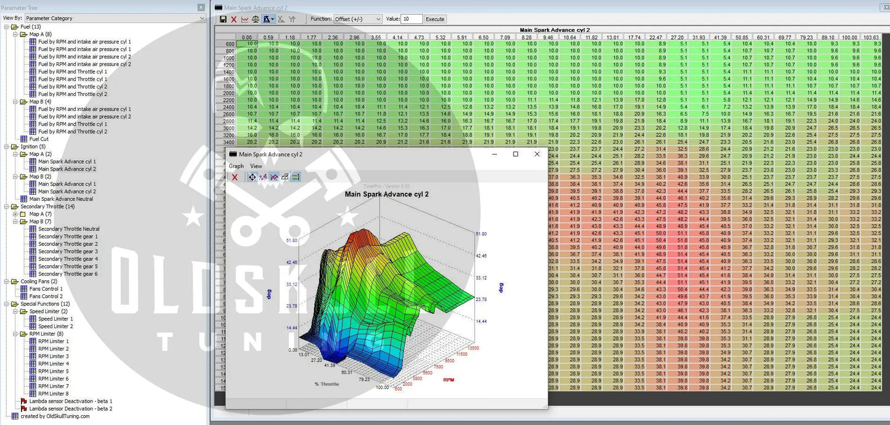Toggle the surface plot graph icon
Image resolution: width=890 pixels, height=425 pixels.
pyautogui.click(x=274, y=177)
